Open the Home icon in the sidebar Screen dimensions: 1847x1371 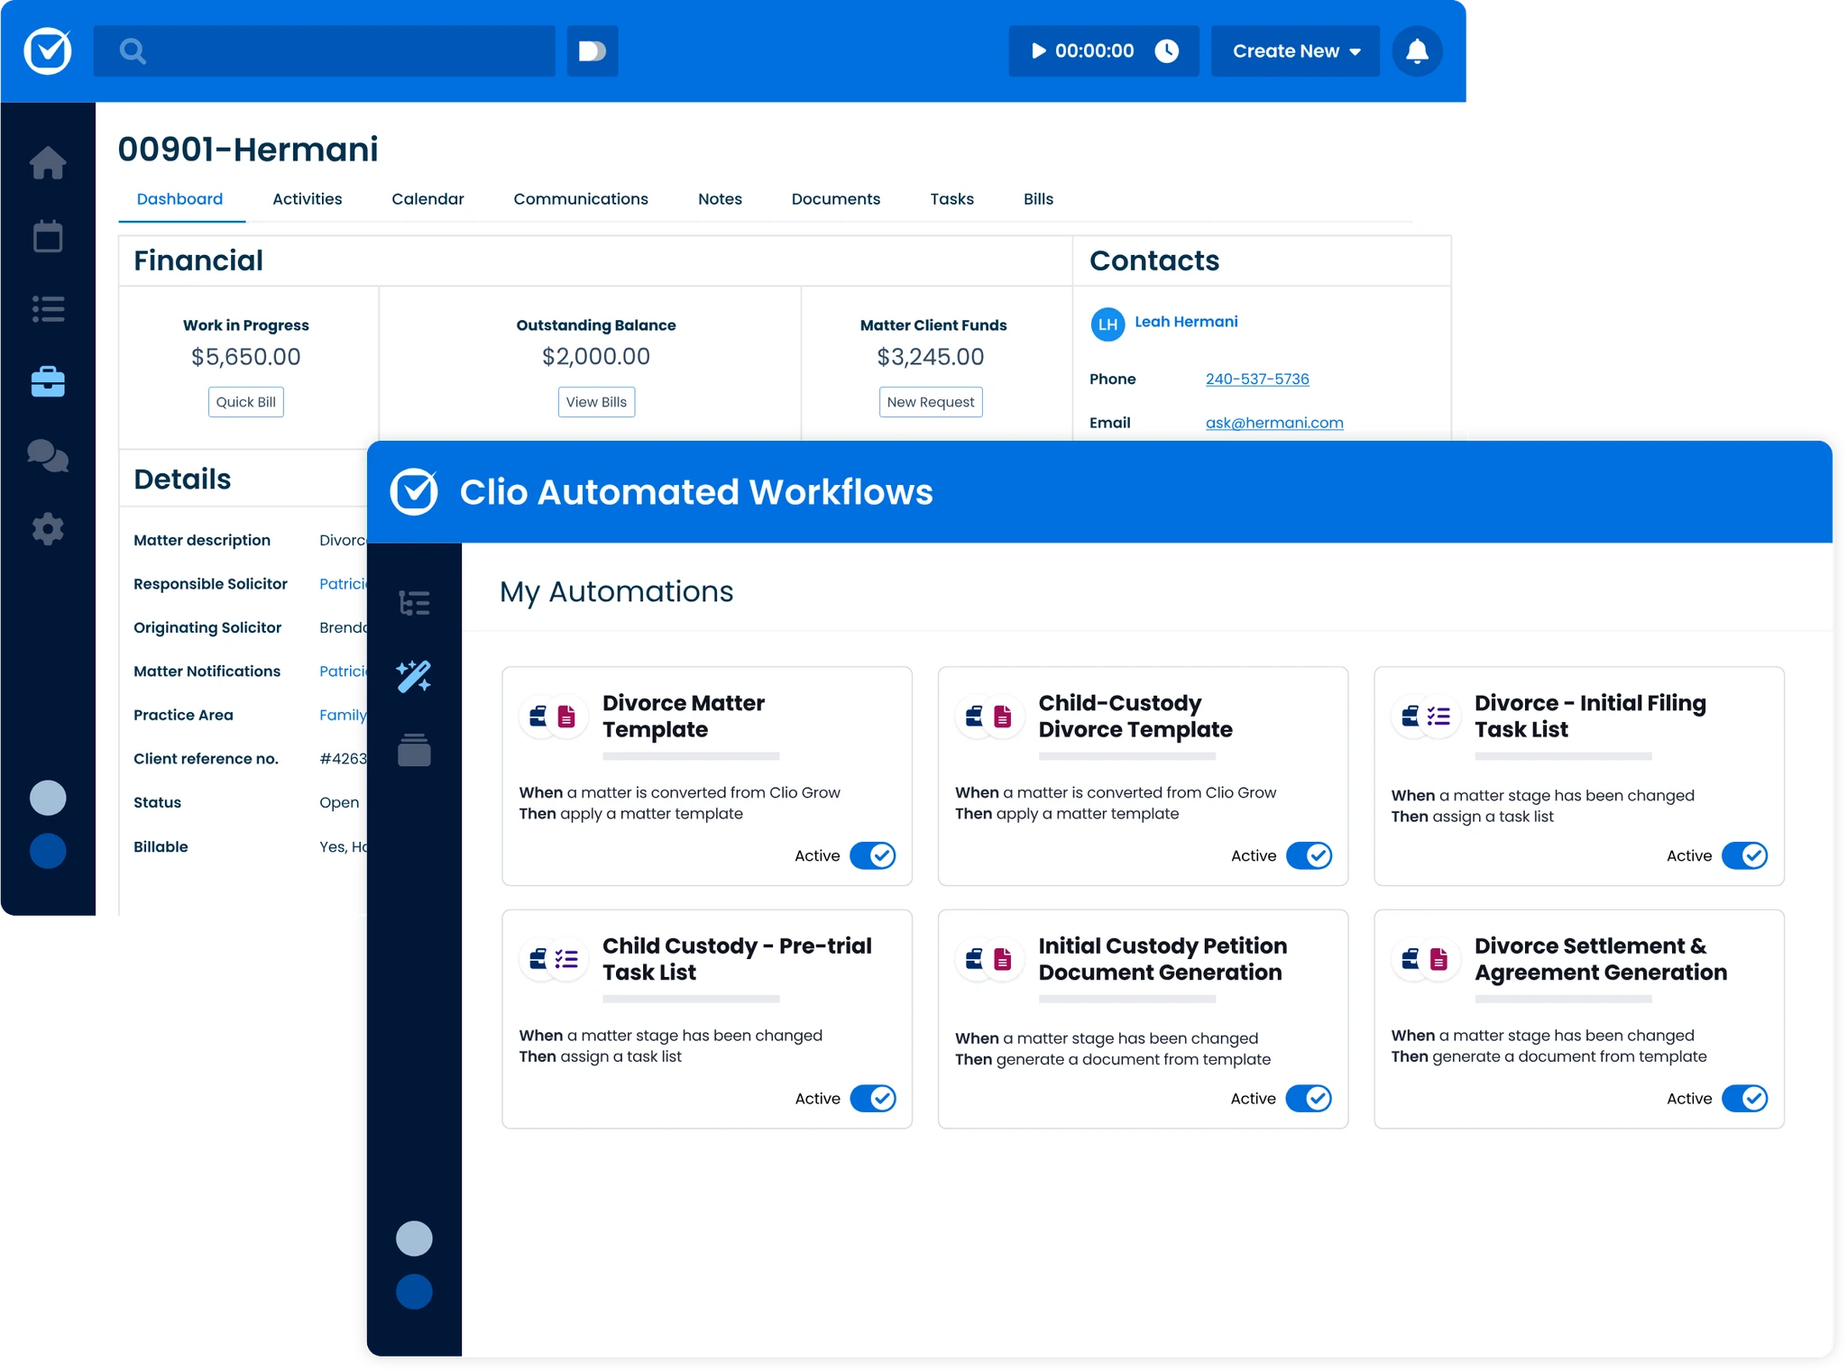(48, 163)
